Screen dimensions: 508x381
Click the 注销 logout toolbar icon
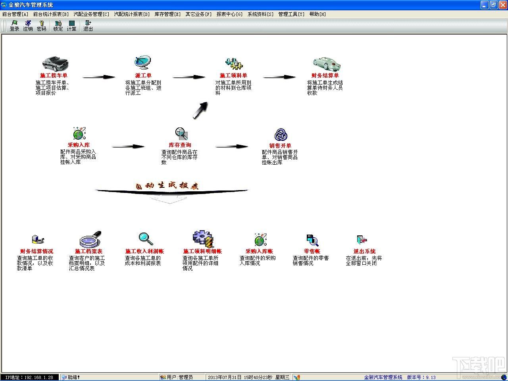[28, 26]
